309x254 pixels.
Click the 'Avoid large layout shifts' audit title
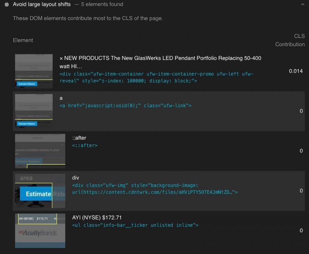pyautogui.click(x=41, y=4)
